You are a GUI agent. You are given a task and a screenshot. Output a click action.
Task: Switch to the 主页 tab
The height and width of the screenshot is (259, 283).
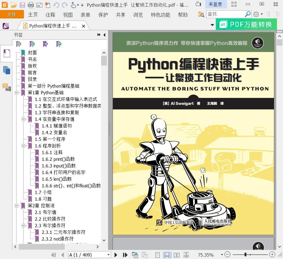click(33, 15)
